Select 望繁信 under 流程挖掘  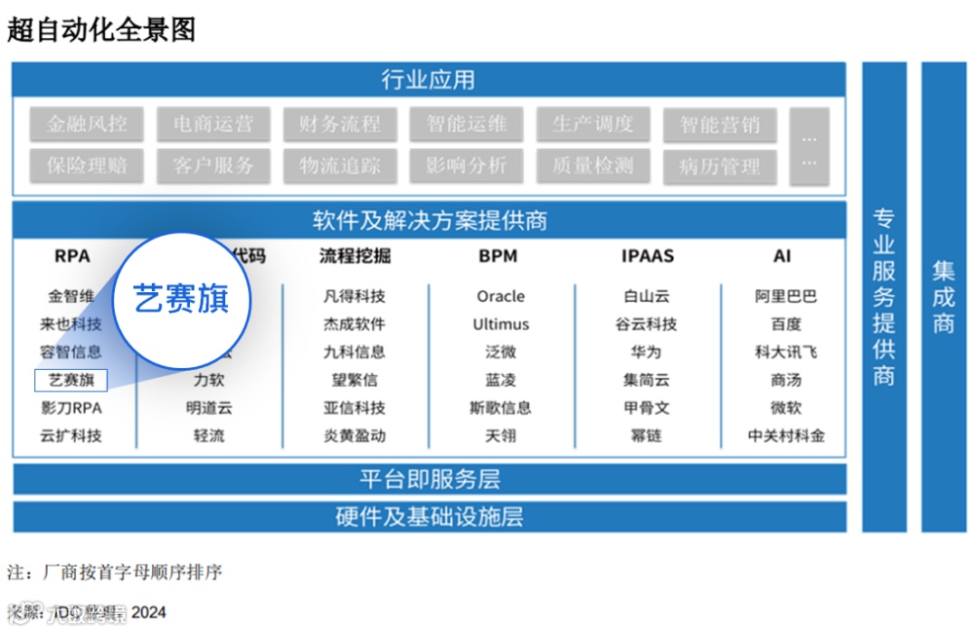(x=355, y=380)
